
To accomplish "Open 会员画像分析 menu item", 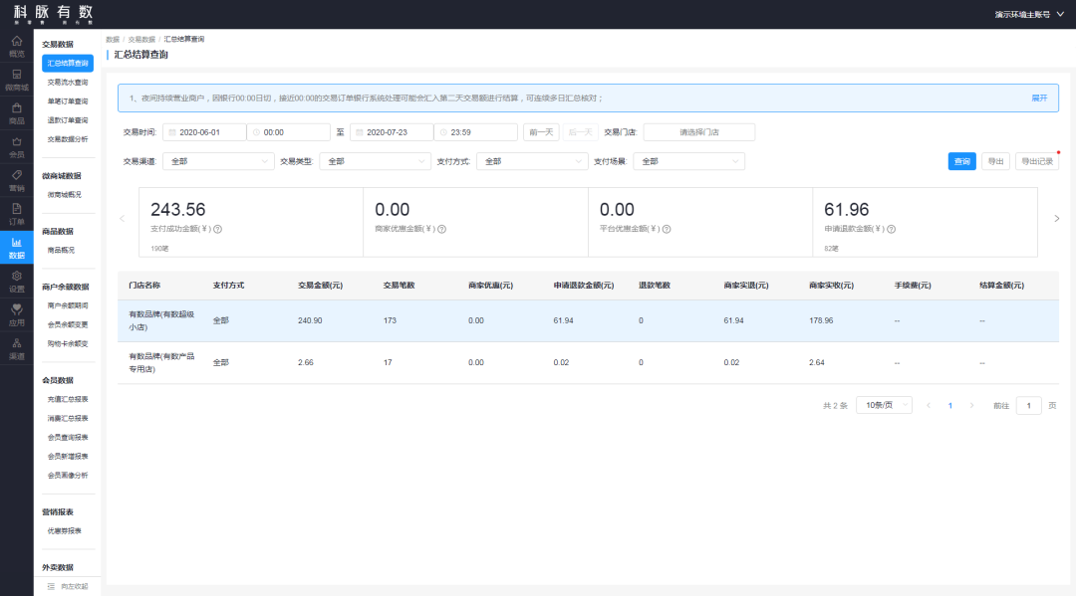I will (x=68, y=476).
